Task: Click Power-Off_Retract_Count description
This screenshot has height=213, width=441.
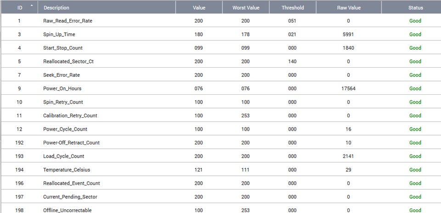Action: pyautogui.click(x=71, y=143)
